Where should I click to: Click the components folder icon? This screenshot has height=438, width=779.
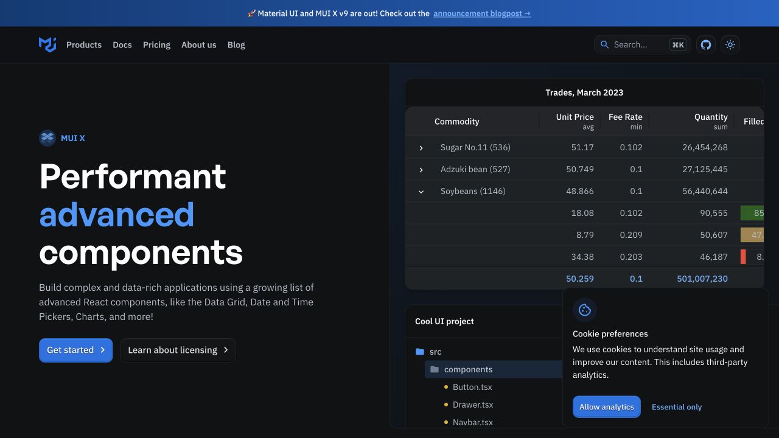pyautogui.click(x=435, y=369)
